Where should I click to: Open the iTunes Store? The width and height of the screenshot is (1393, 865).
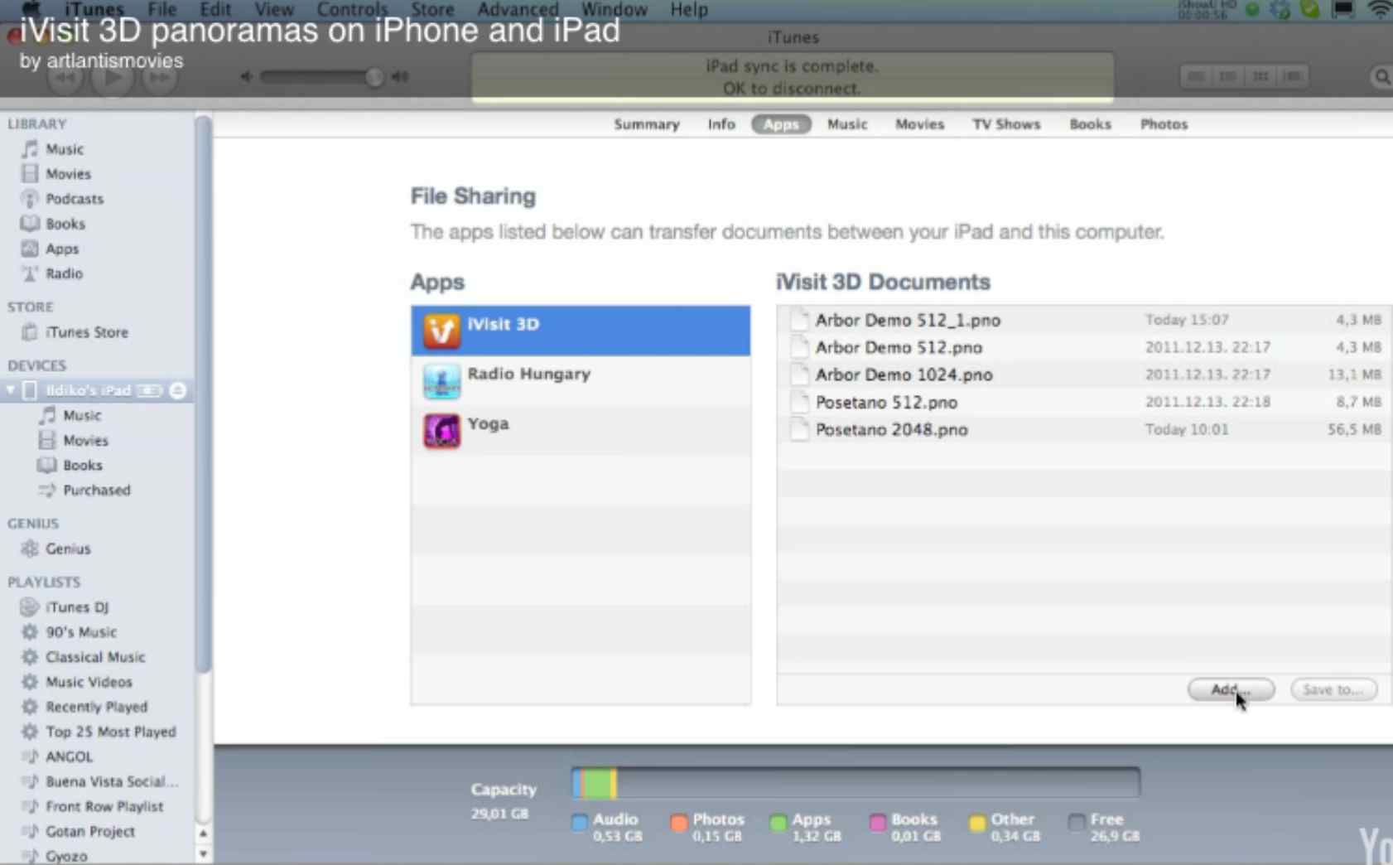(86, 332)
